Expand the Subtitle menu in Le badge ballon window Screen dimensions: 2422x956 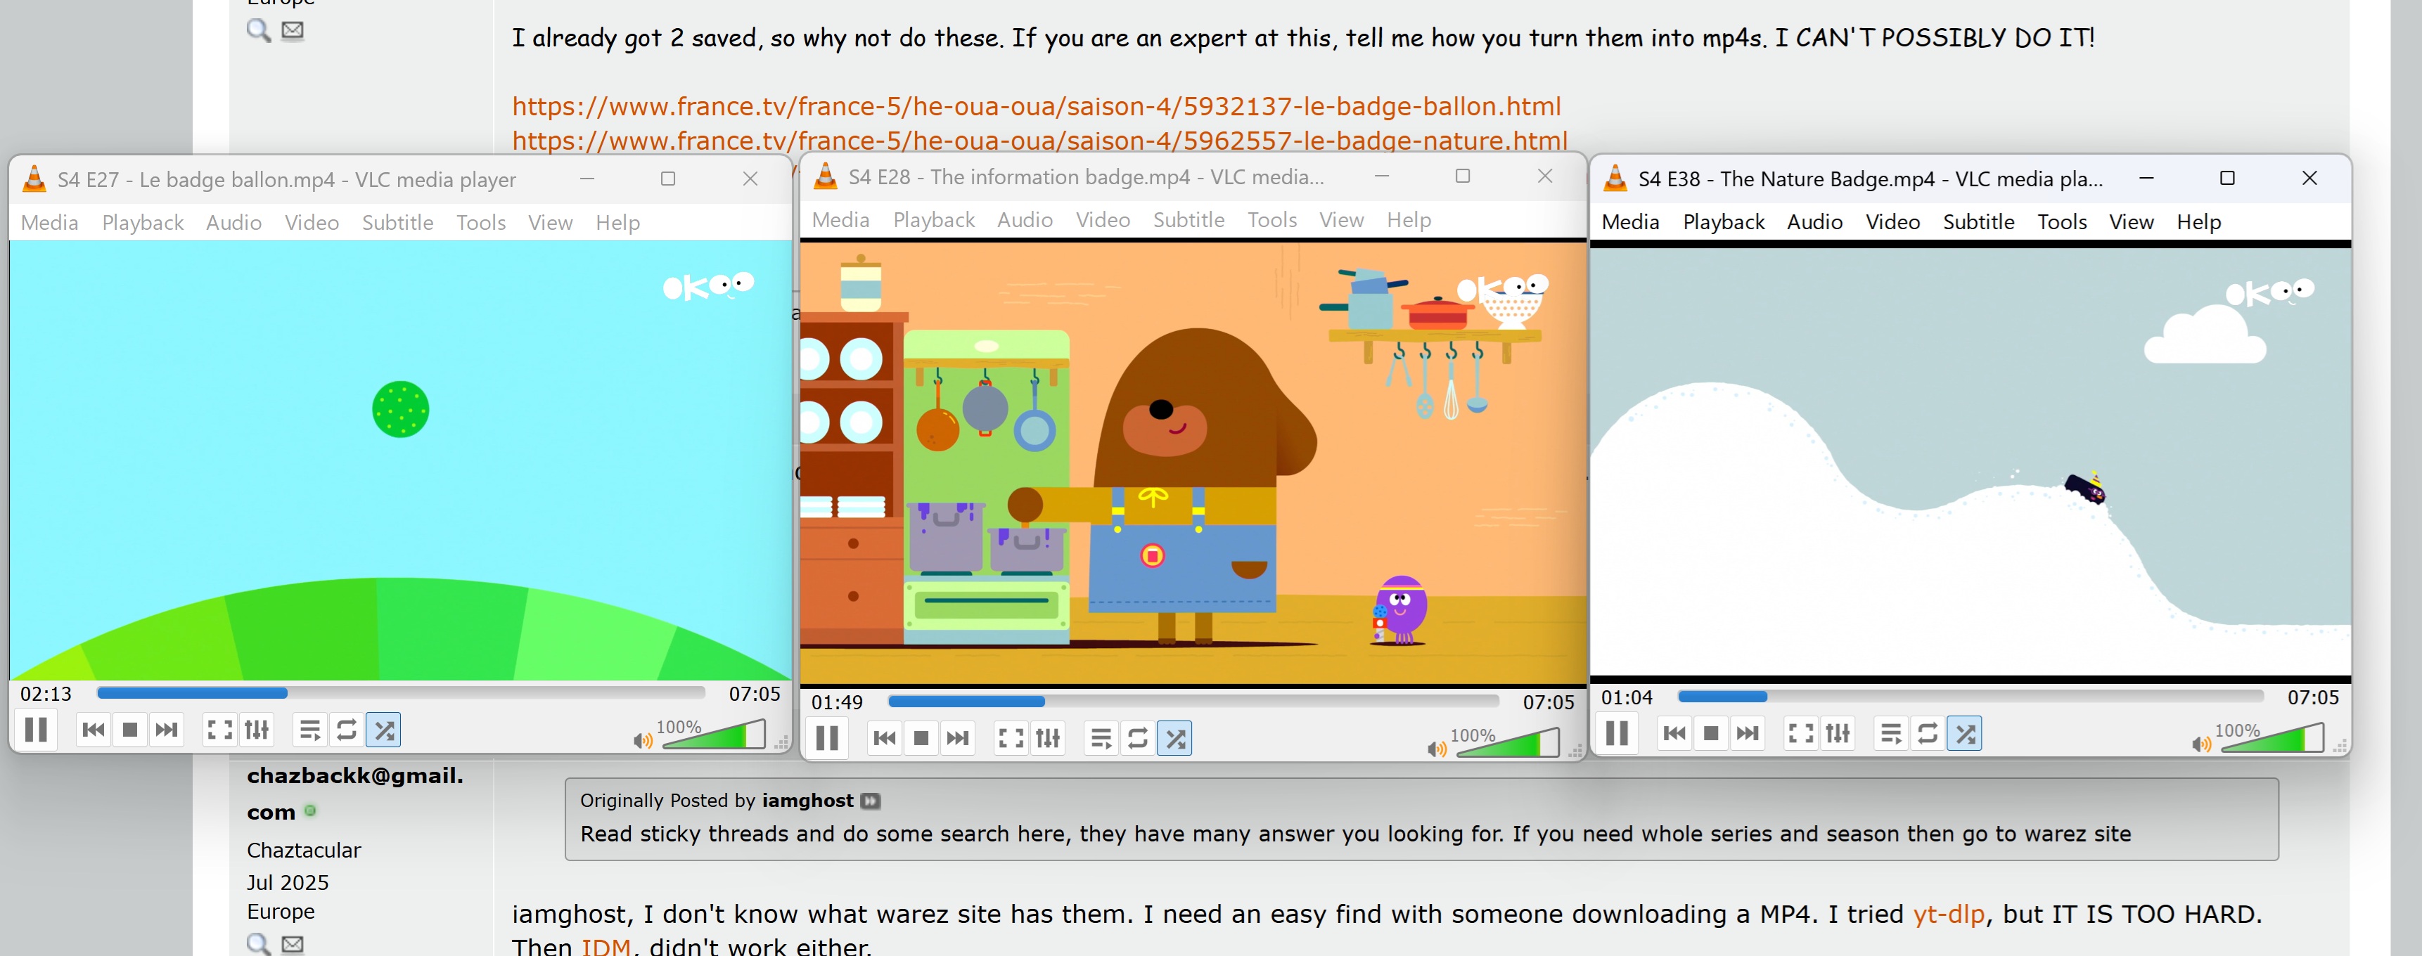(x=397, y=223)
